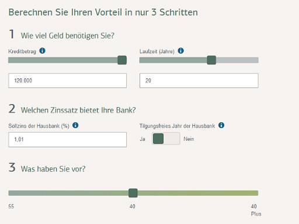Image resolution: width=299 pixels, height=224 pixels.
Task: Click the heading 'Wie viel Geld benötigen Sie?'
Action: [x=68, y=36]
